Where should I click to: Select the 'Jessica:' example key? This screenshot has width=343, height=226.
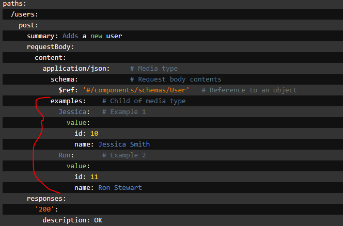pos(74,112)
